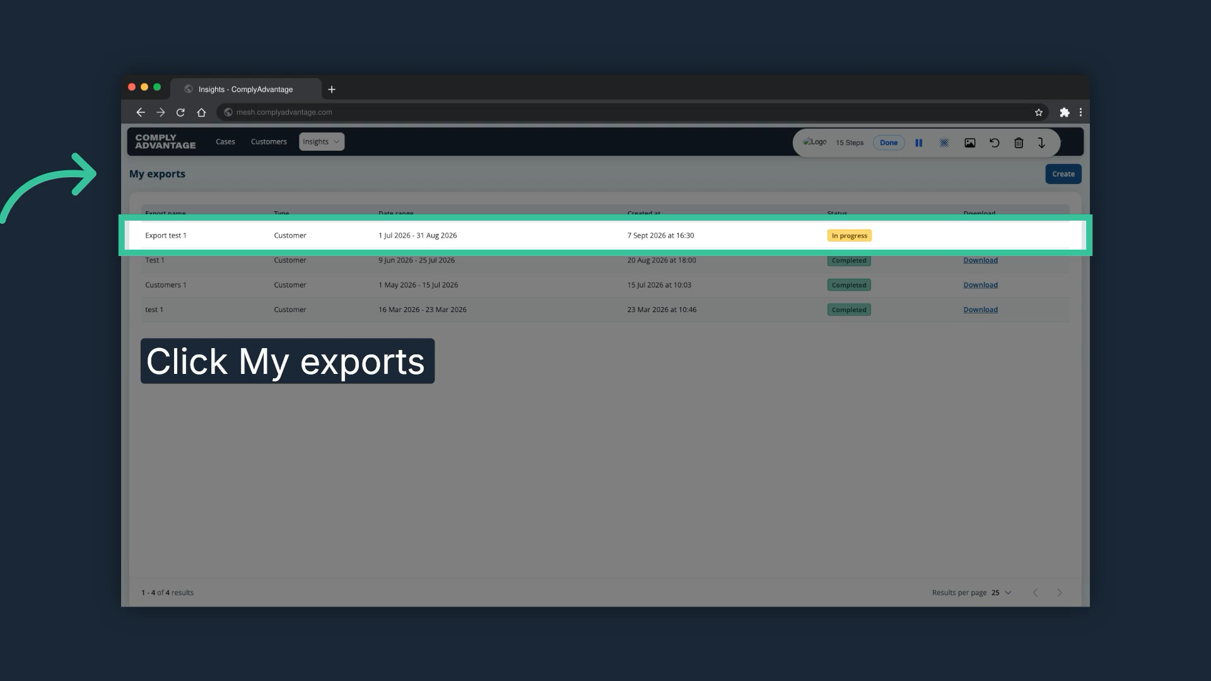
Task: Open the Cases menu item
Action: click(x=225, y=142)
